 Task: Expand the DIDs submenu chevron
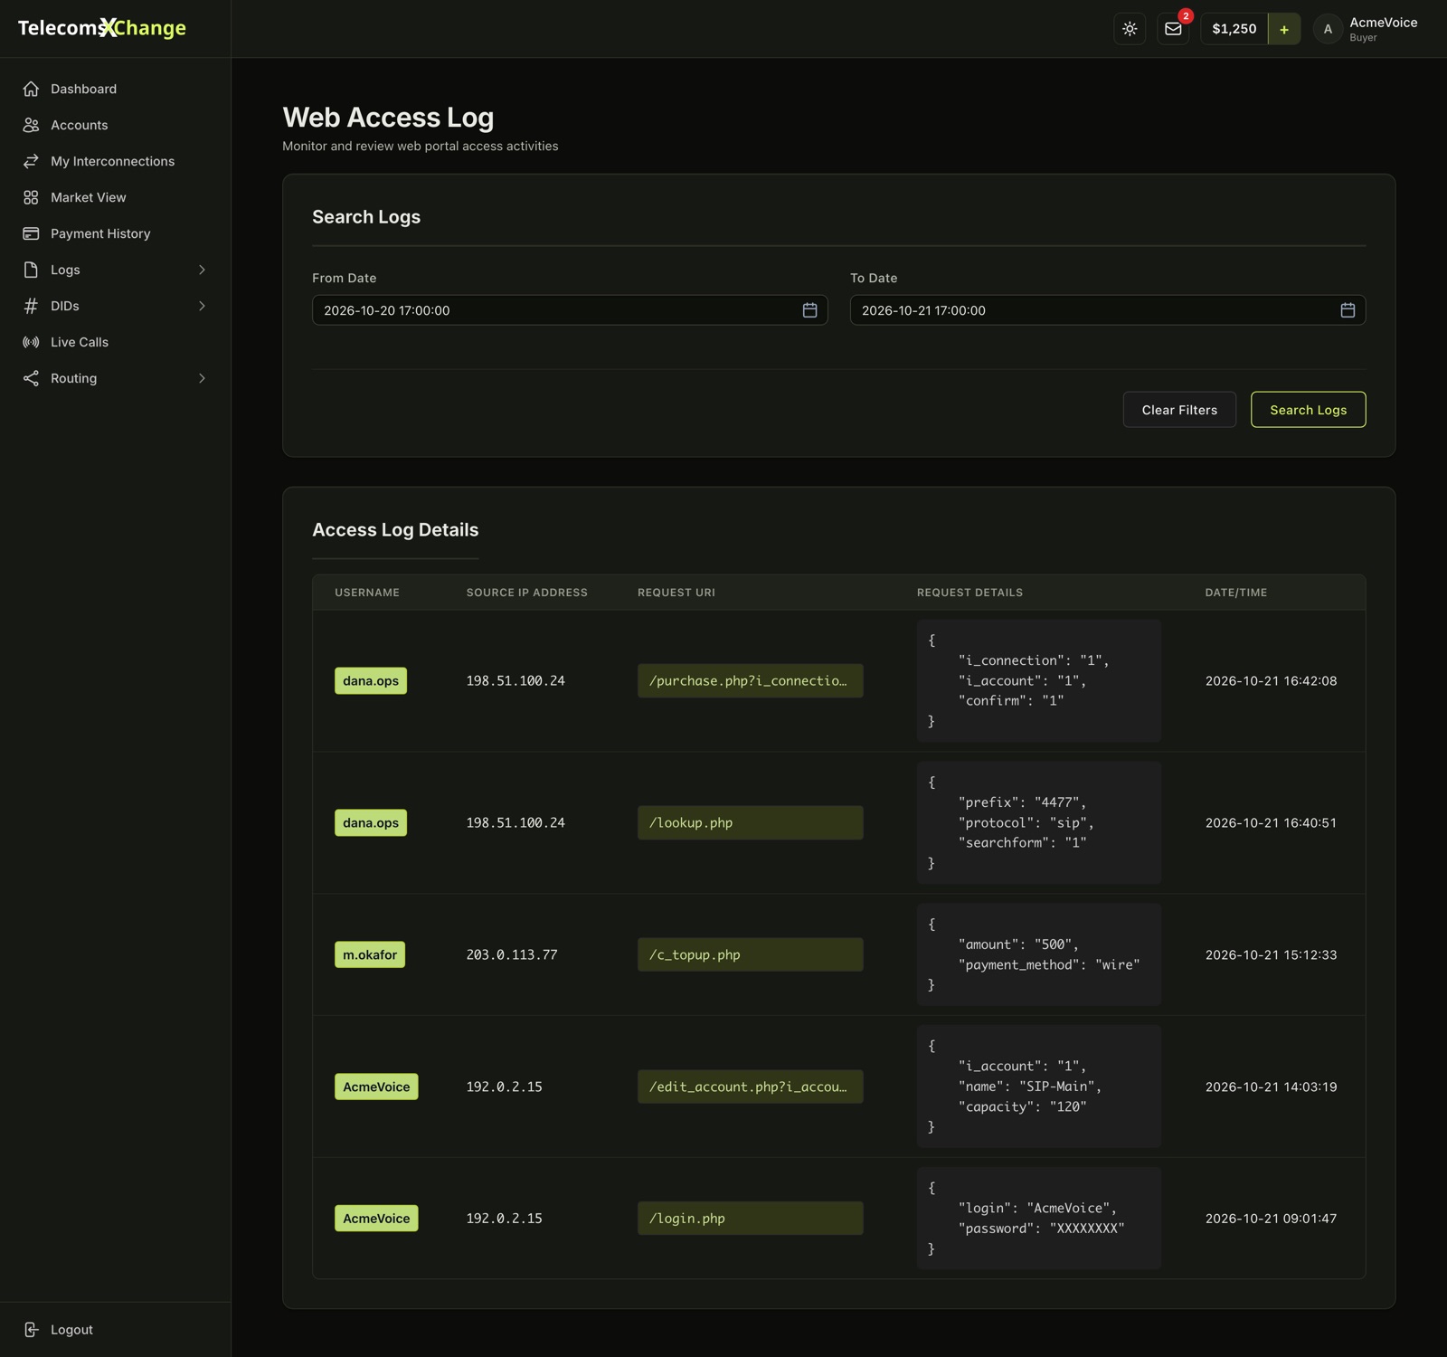202,306
